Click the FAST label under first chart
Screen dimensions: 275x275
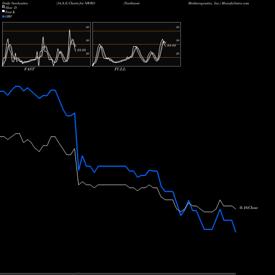(x=29, y=69)
